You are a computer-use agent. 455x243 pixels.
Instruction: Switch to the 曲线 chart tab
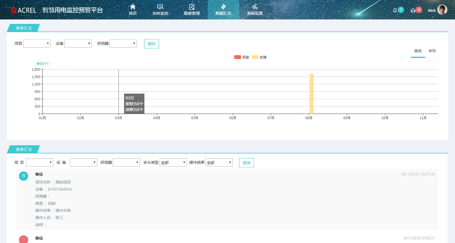click(418, 51)
